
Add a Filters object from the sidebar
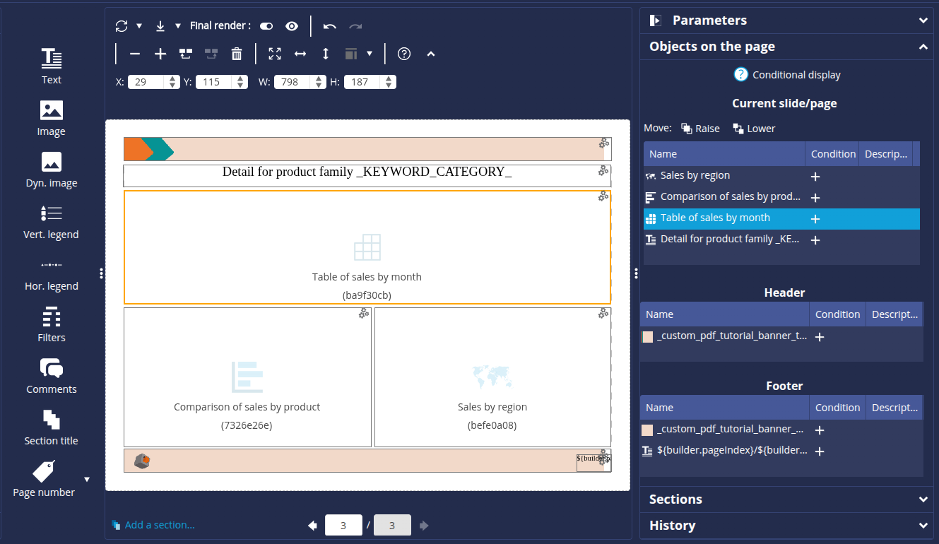[x=51, y=324]
